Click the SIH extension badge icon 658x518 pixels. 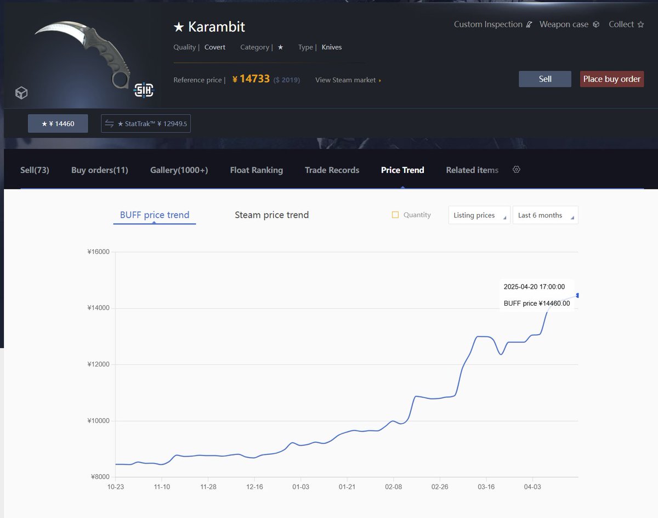coord(144,91)
